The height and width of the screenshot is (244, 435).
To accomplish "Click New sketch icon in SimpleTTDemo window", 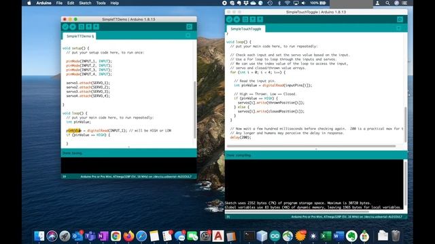I will [x=82, y=27].
